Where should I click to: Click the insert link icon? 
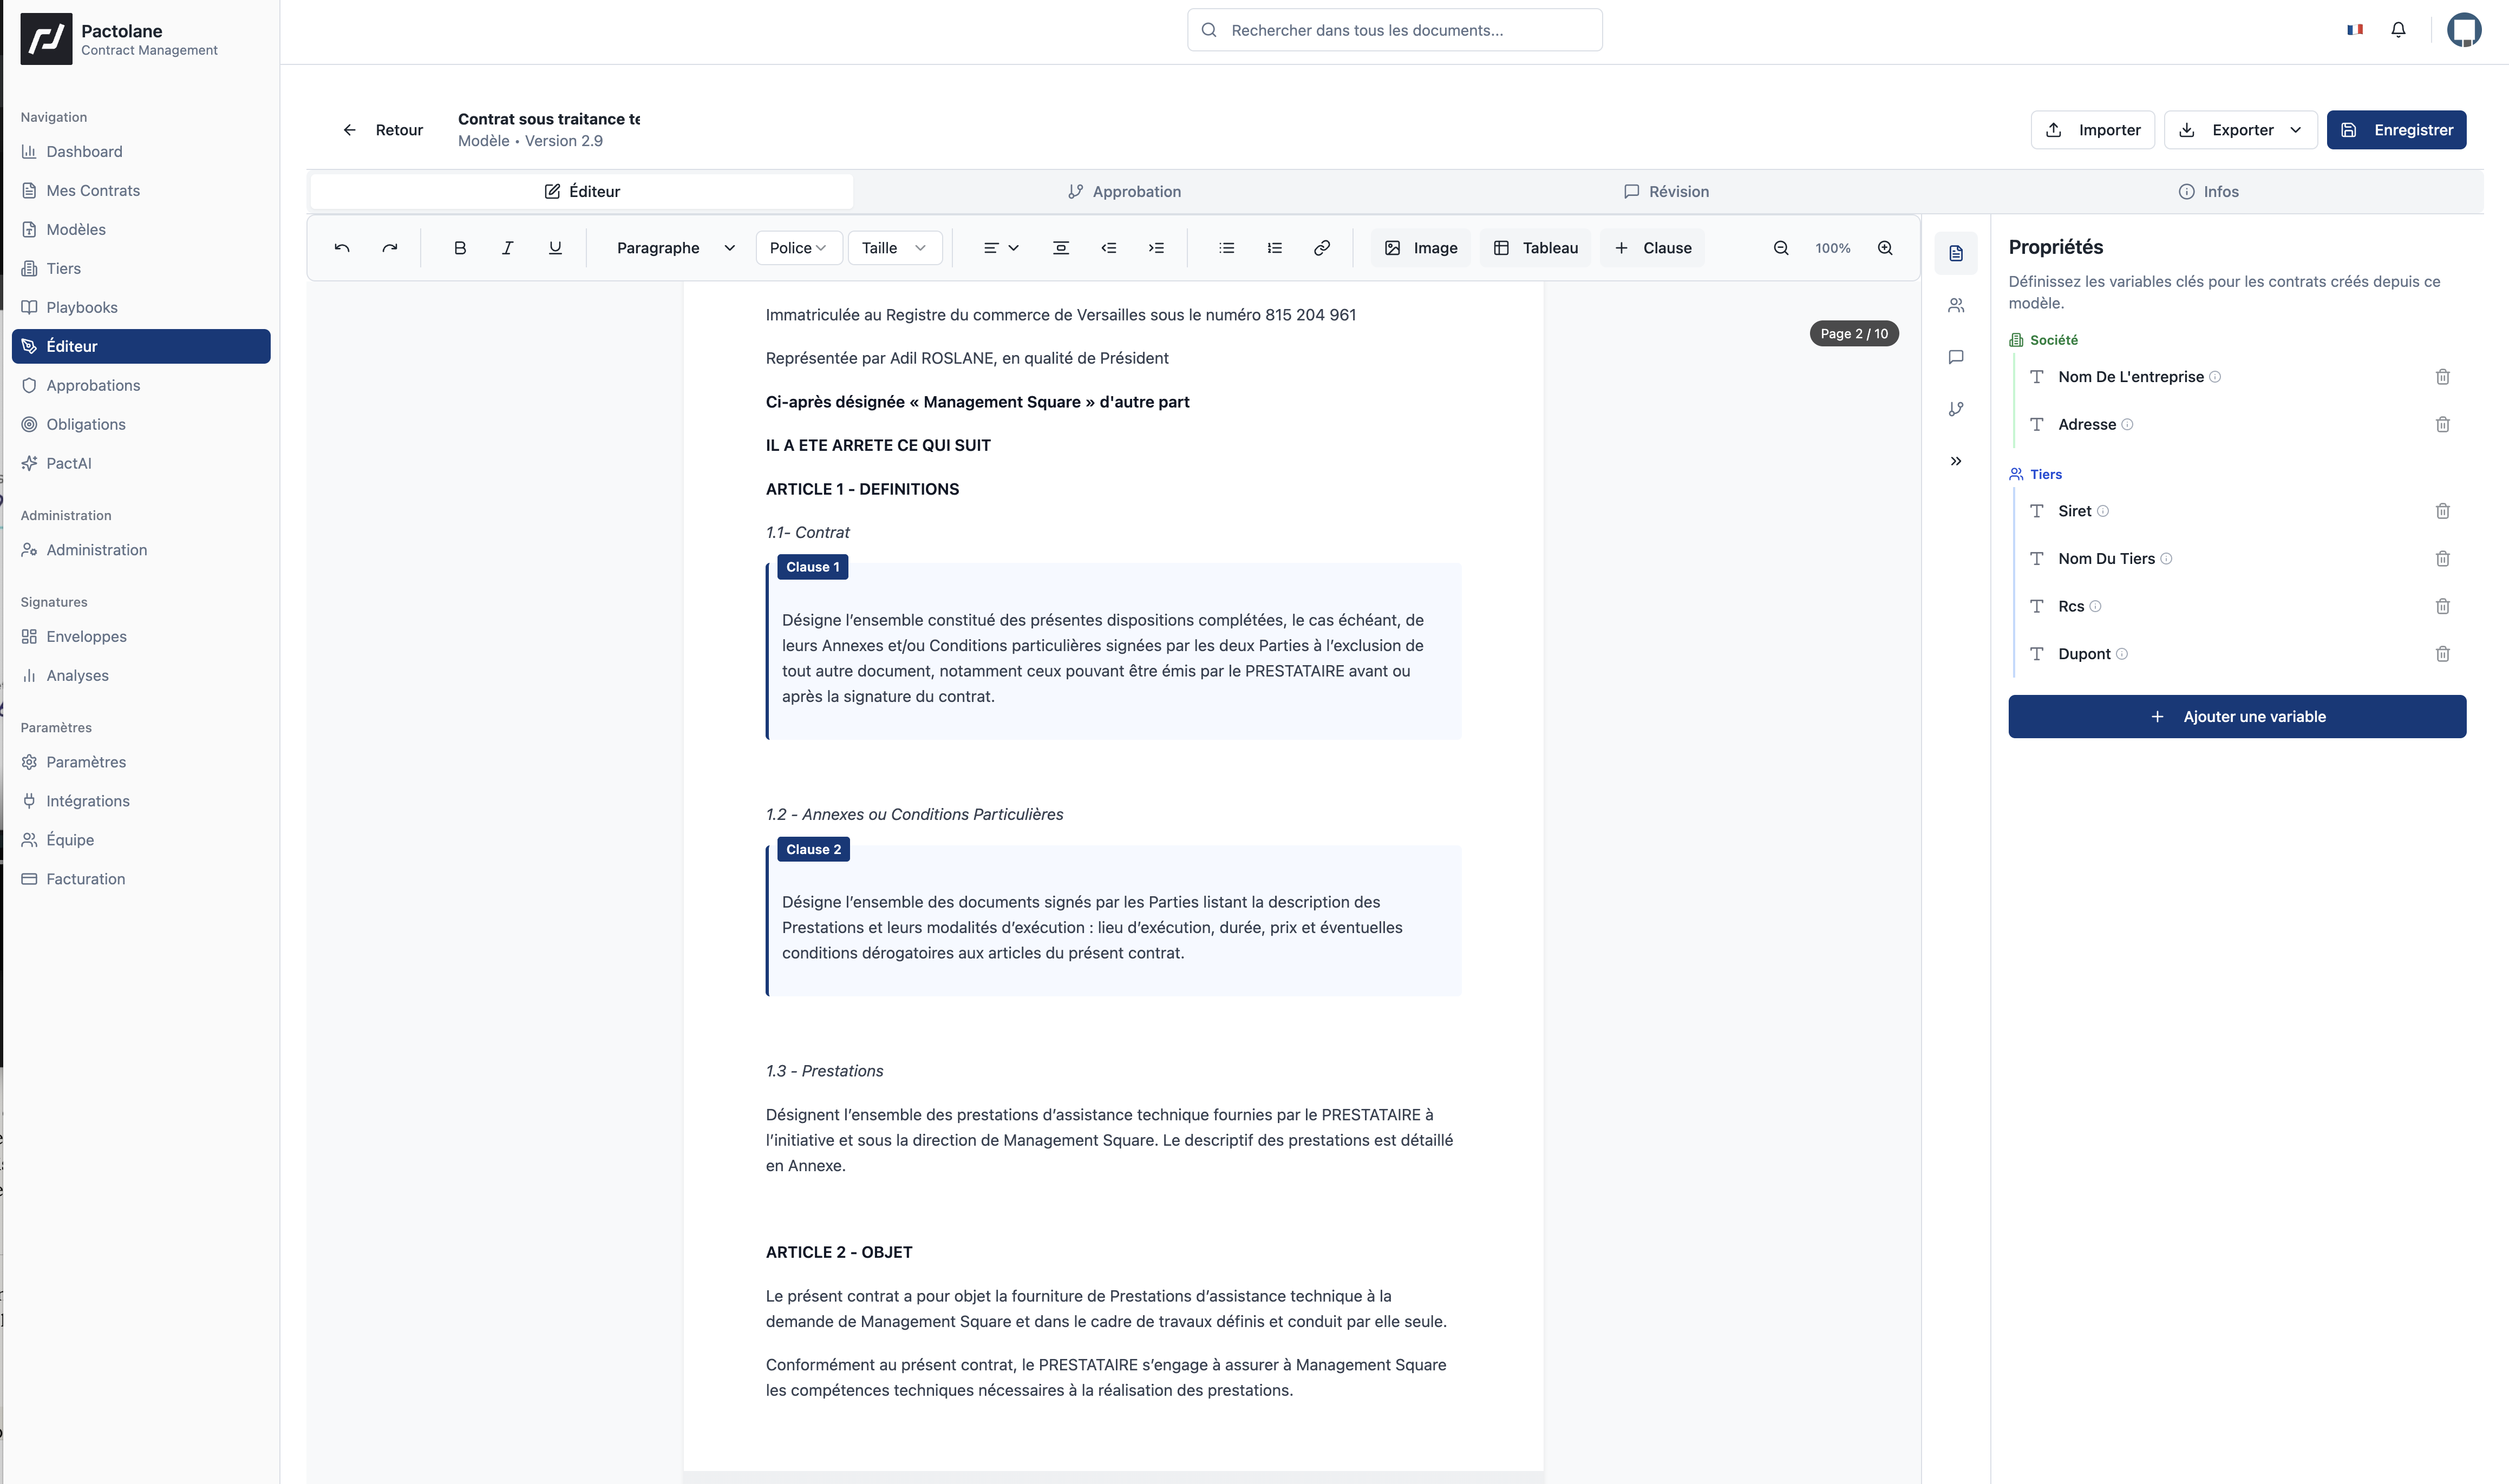(x=1322, y=248)
